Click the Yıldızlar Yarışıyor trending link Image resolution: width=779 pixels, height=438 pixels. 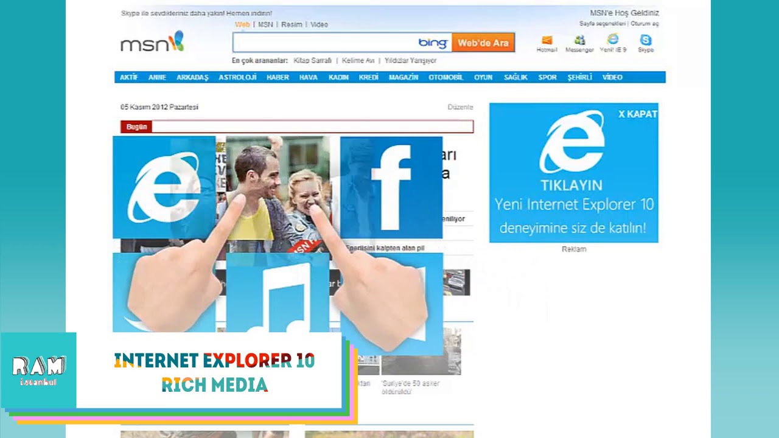pos(410,61)
